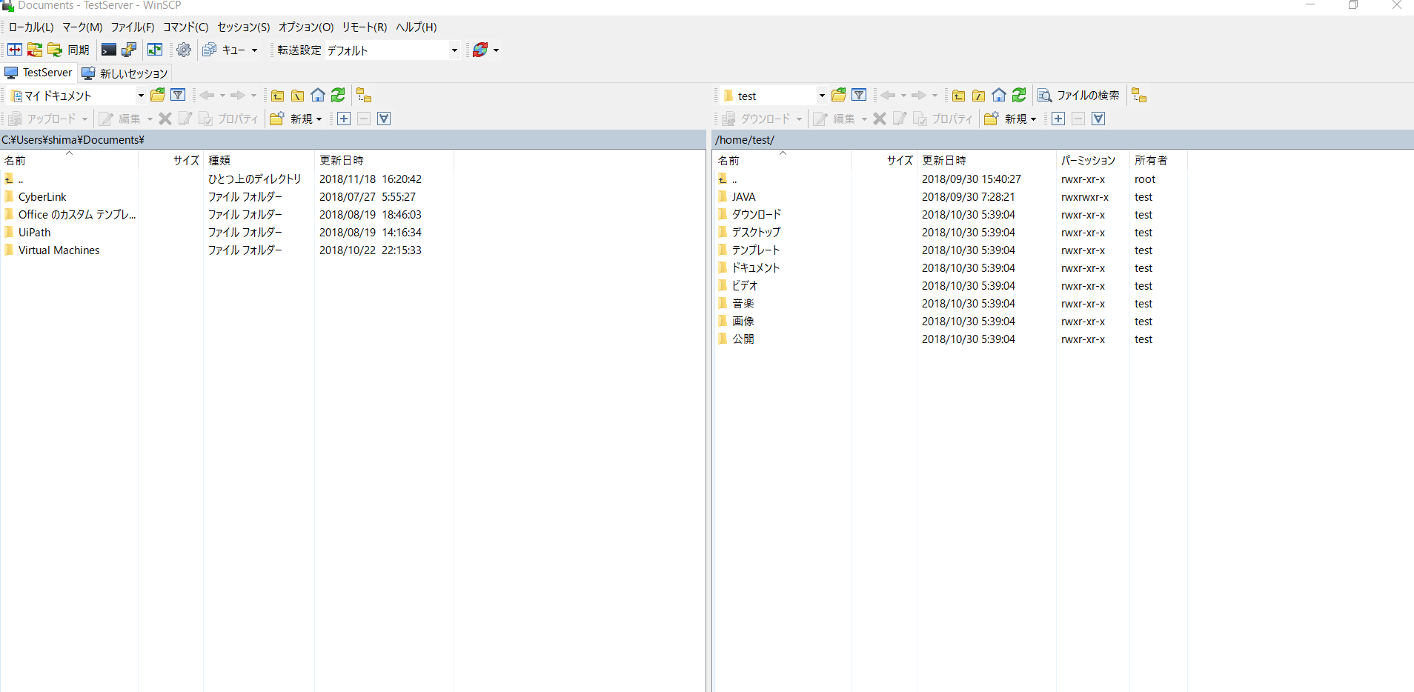Open the JAVA folder on remote panel
The image size is (1414, 692).
(x=745, y=196)
